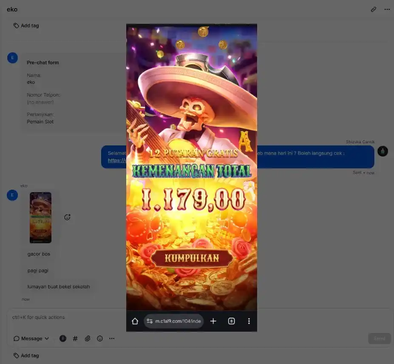The image size is (394, 364).
Task: Click Shizuka Cantik's agent avatar
Action: pos(383,151)
